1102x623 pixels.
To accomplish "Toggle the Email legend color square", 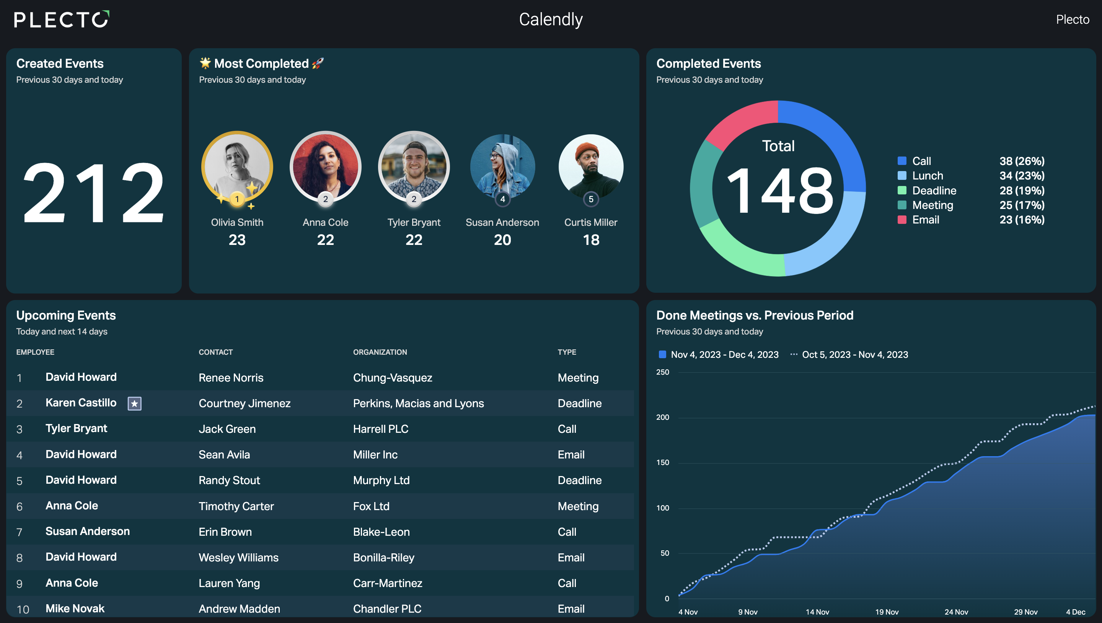I will (x=902, y=220).
